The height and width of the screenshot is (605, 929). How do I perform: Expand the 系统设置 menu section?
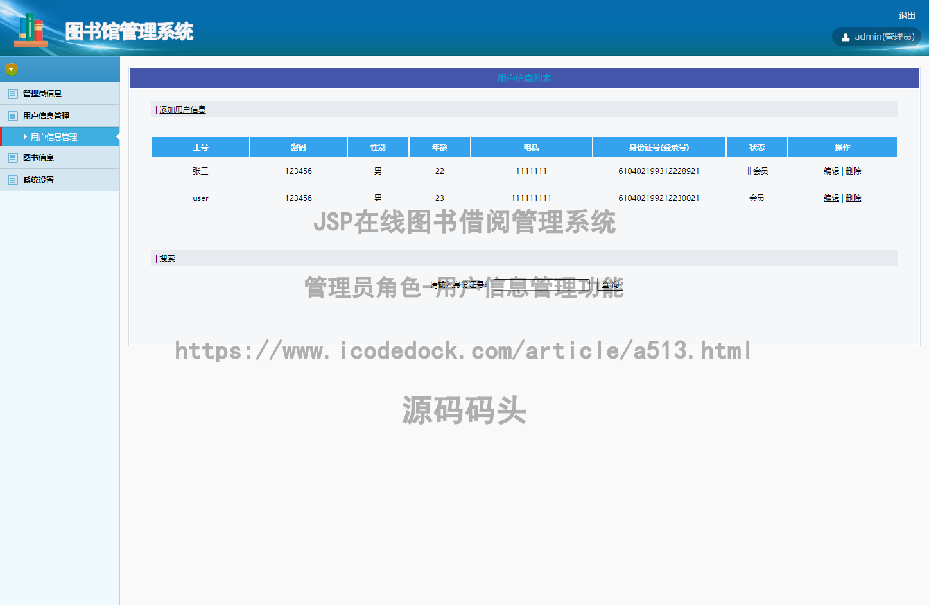pos(37,180)
